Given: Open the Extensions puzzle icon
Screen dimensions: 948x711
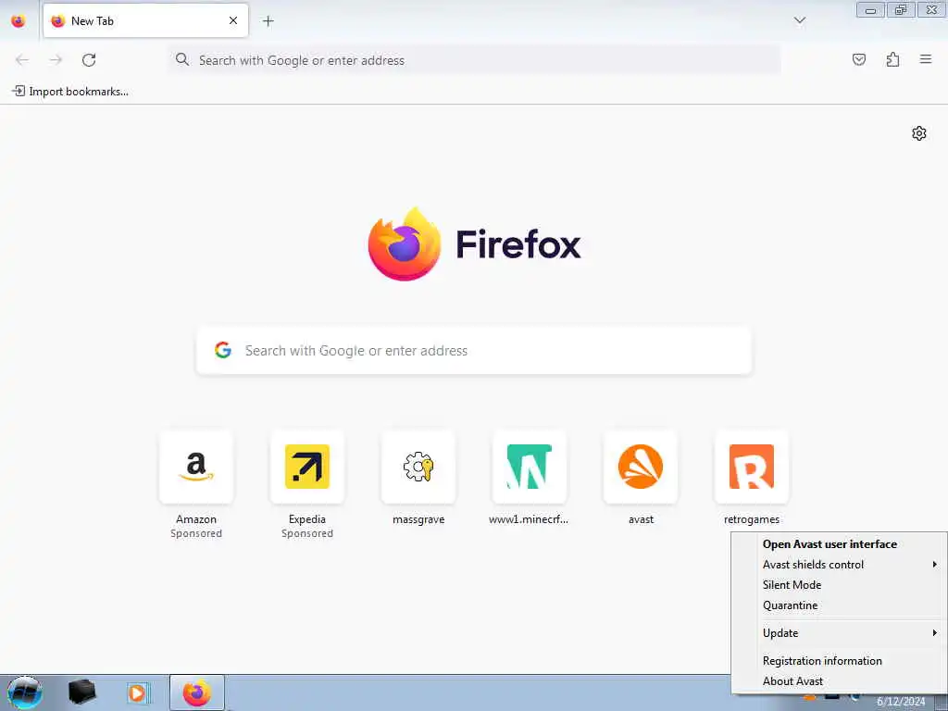Looking at the screenshot, I should tap(892, 59).
